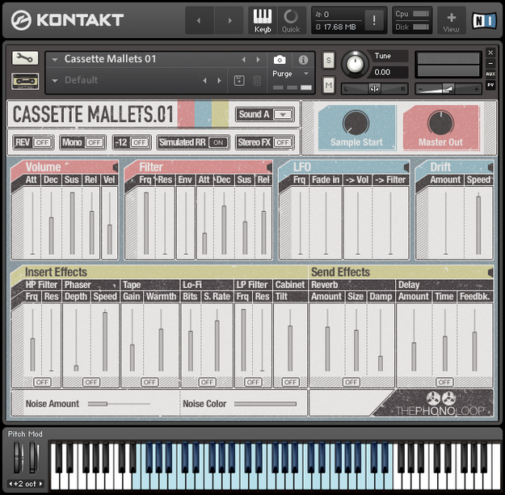Viewport: 505px width, 495px height.
Task: Click the speaker icon on Volume panel
Action: pos(116,167)
